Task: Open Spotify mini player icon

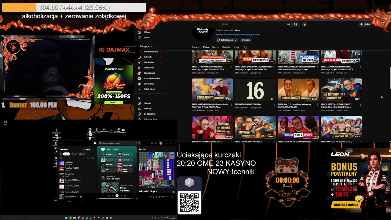Action: click(171, 197)
